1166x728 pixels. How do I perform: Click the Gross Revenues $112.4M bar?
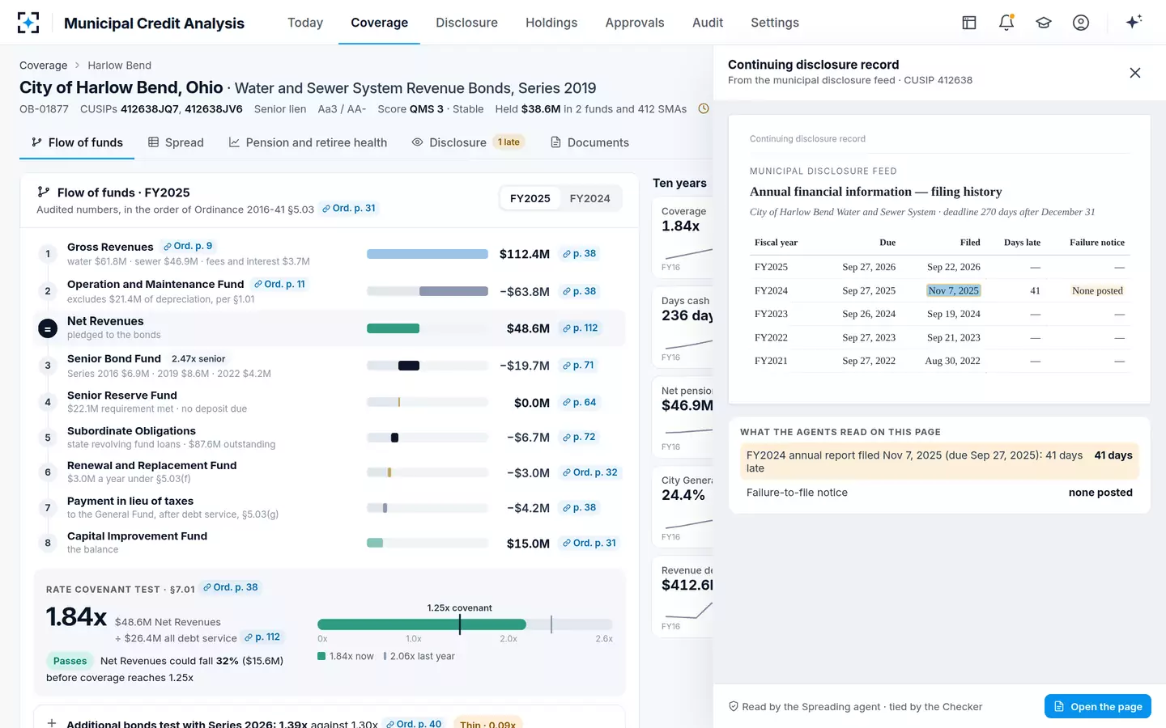pos(428,254)
